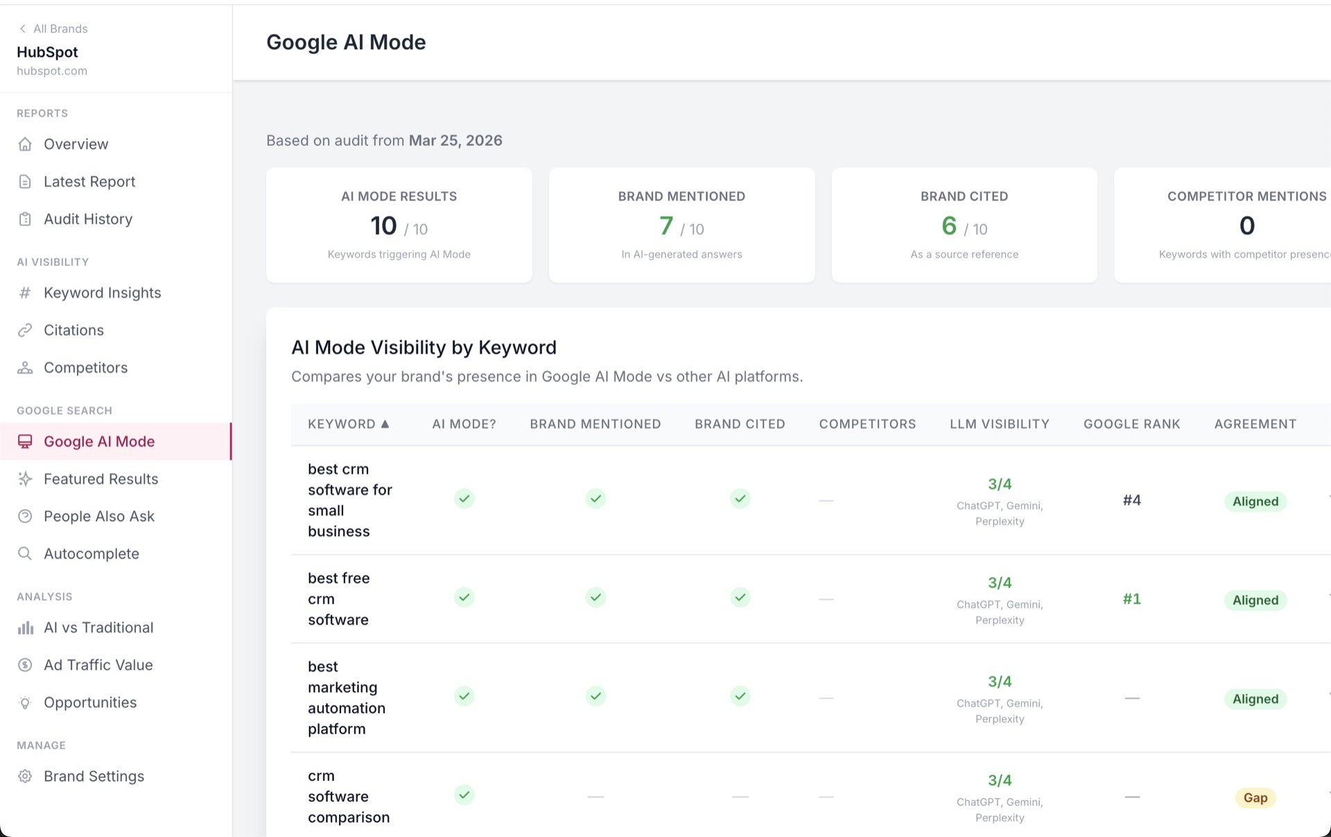1331x837 pixels.
Task: Open Ad Traffic Value
Action: click(x=116, y=665)
